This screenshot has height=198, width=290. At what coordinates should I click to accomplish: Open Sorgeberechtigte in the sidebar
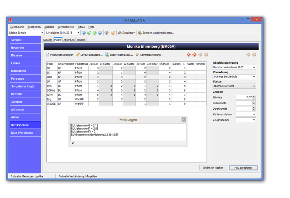click(x=25, y=86)
